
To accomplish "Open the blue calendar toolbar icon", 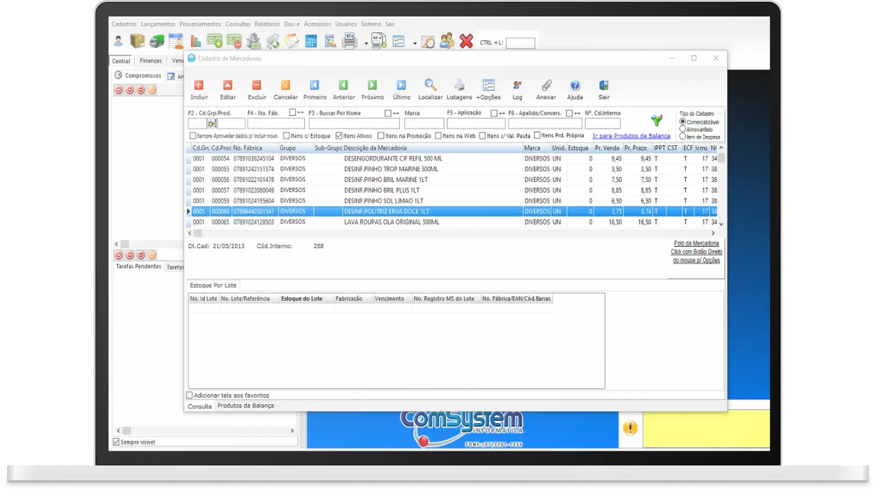I will click(x=311, y=41).
